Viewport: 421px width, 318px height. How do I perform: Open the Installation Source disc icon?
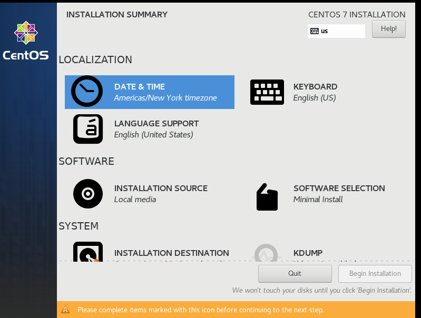pos(88,193)
